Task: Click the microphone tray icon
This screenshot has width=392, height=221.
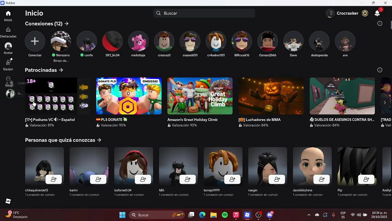Action: [x=333, y=215]
